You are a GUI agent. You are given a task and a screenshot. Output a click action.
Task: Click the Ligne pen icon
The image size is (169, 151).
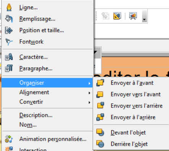click(x=9, y=7)
